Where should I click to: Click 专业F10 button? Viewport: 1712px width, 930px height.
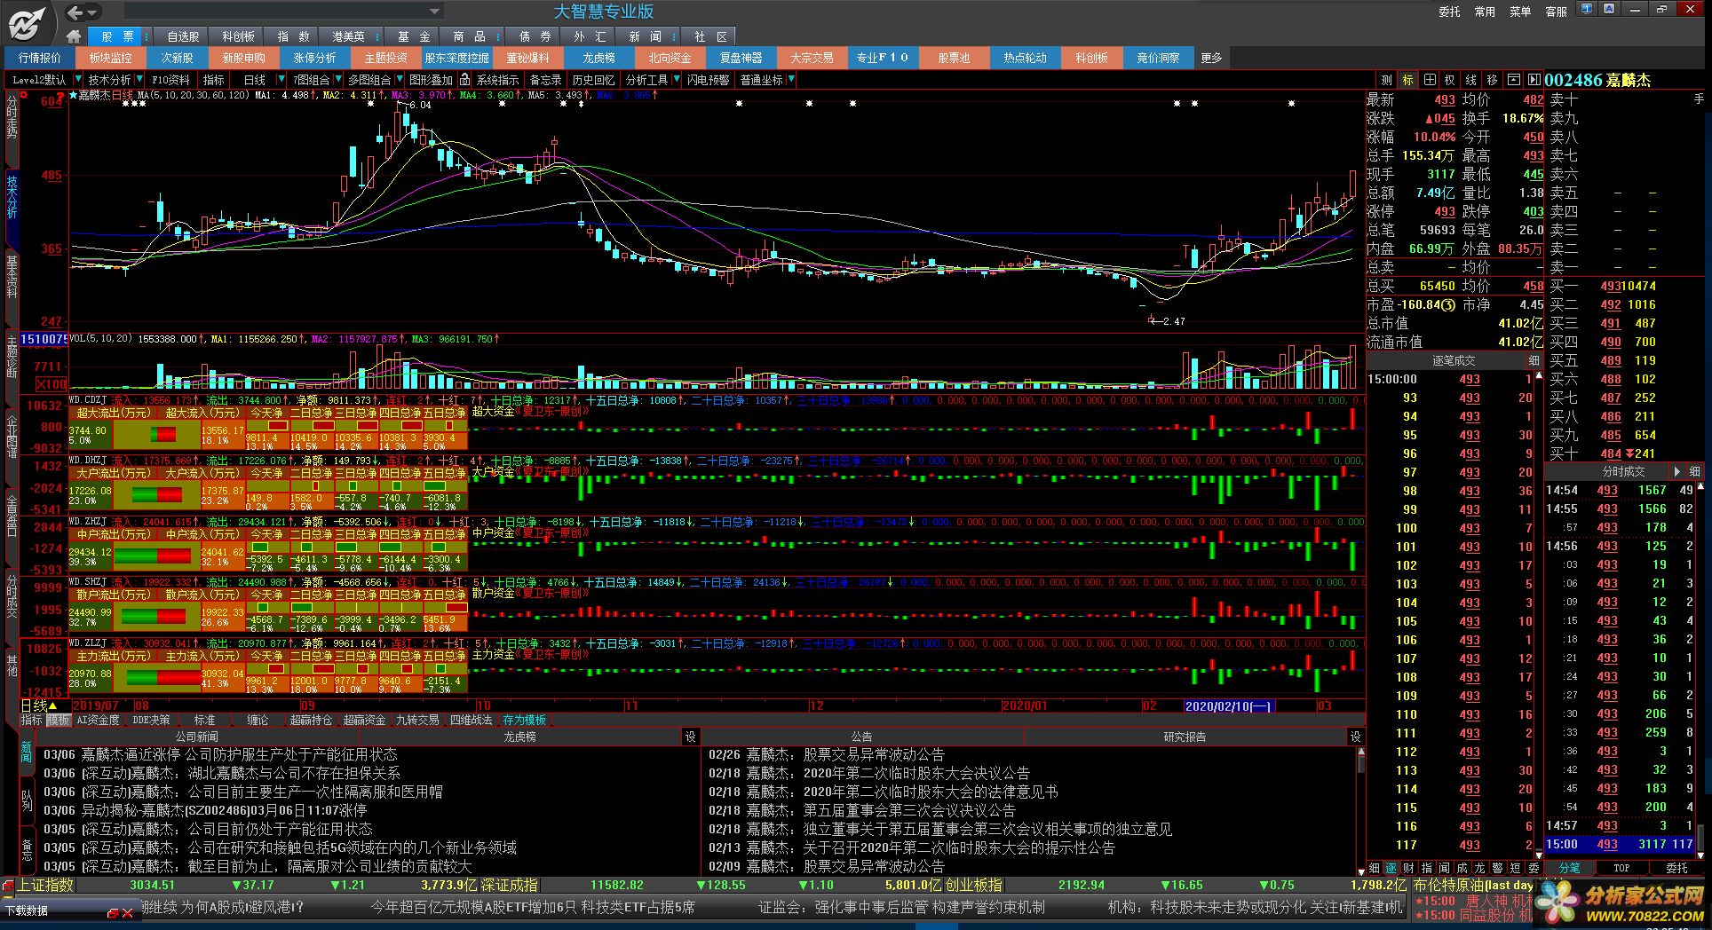(x=882, y=58)
